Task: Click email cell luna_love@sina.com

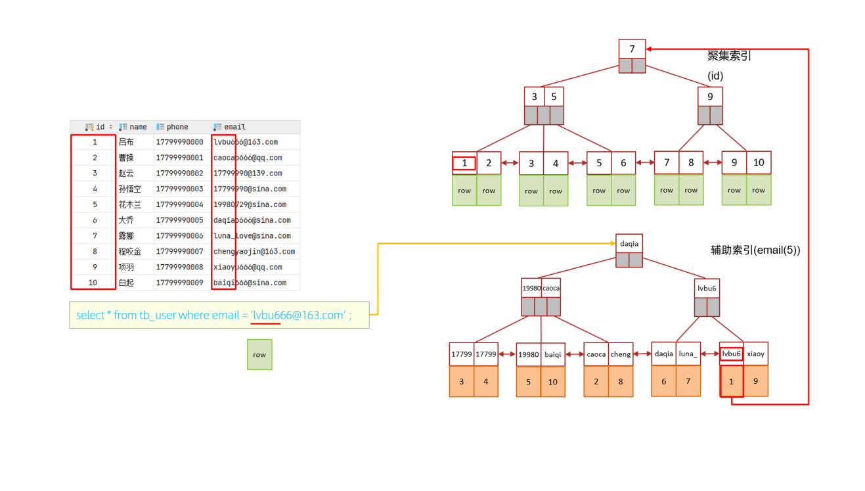Action: tap(250, 236)
